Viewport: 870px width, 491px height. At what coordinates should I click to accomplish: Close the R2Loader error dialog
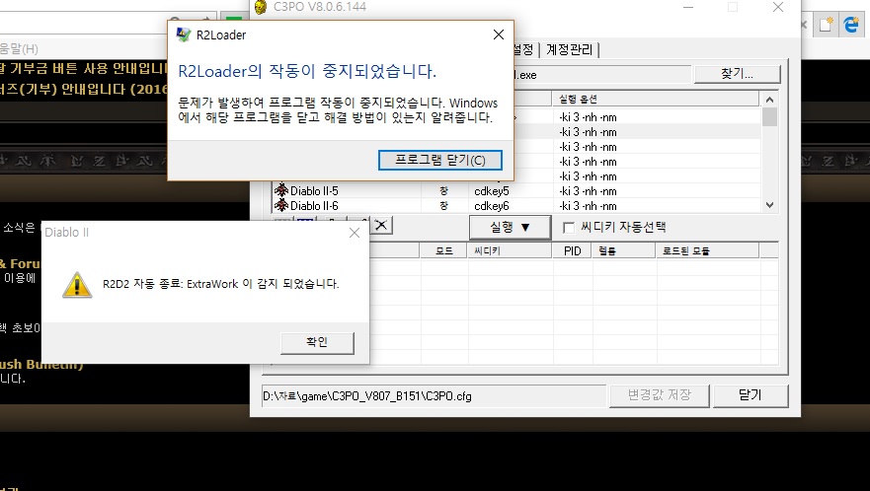tap(499, 35)
